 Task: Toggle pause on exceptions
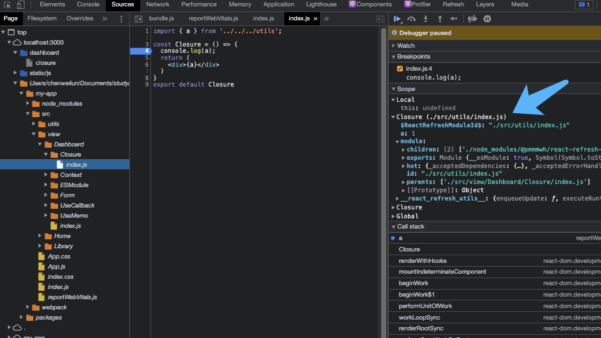coord(487,19)
